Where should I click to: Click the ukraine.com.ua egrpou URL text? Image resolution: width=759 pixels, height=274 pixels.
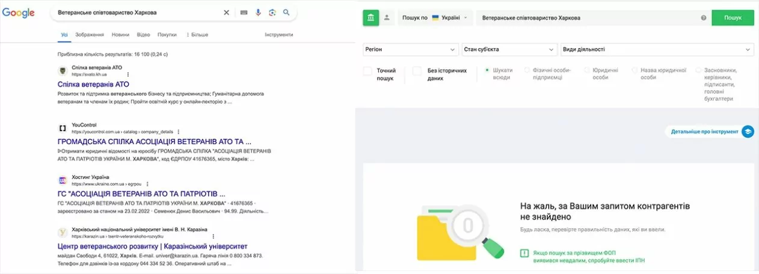click(106, 183)
